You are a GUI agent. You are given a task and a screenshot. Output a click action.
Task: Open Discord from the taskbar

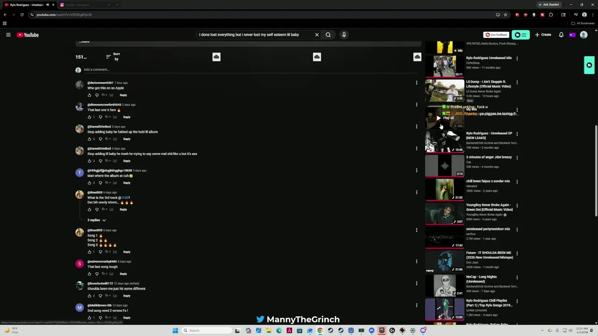423,330
